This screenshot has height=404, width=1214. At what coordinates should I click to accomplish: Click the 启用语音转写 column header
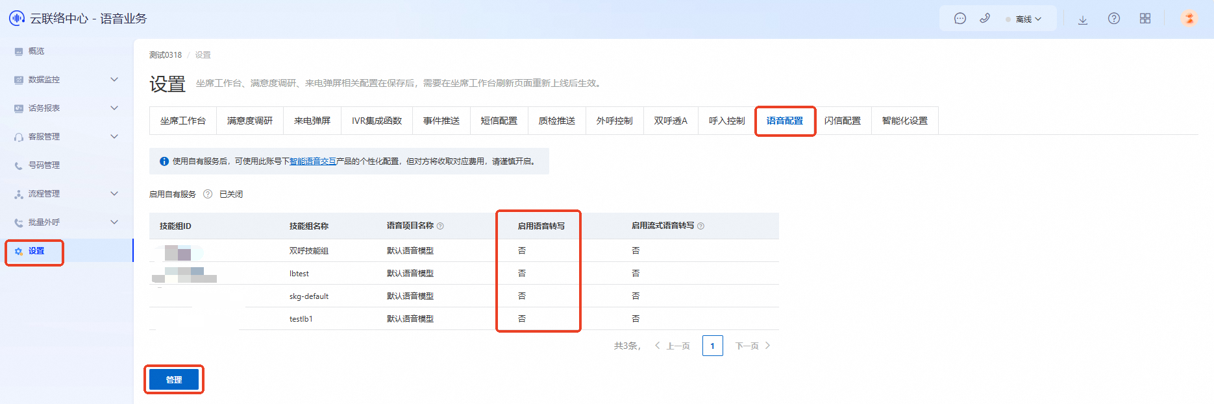pyautogui.click(x=541, y=226)
